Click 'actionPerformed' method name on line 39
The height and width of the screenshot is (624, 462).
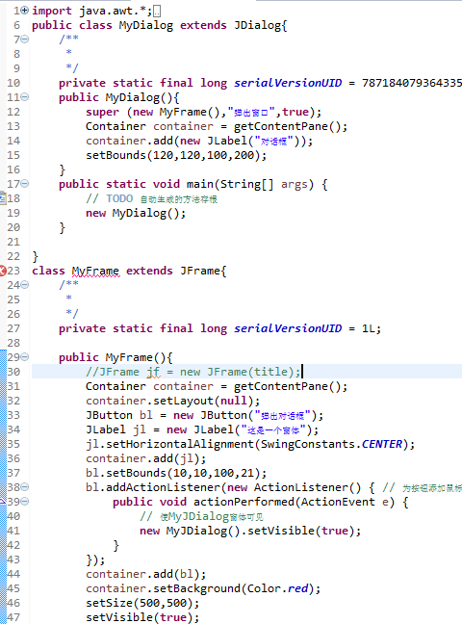click(244, 503)
